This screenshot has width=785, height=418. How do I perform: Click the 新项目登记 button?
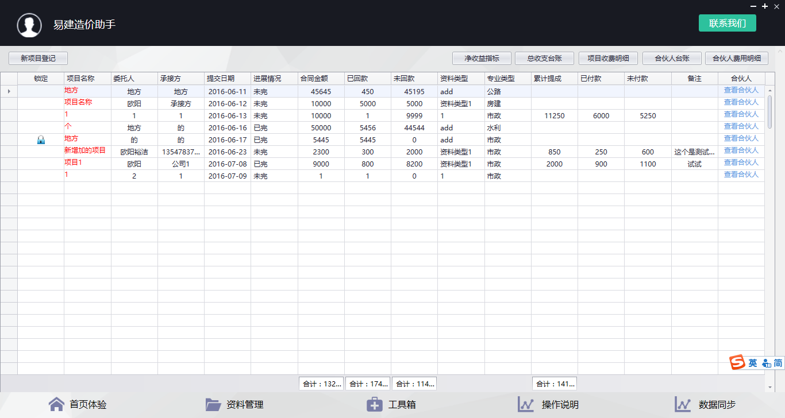click(39, 58)
